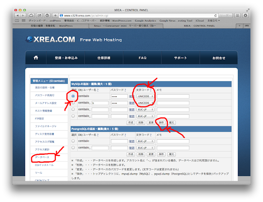The width and height of the screenshot is (263, 202).
Task: Open ファイルマネージャ in the sidebar menu
Action: pyautogui.click(x=46, y=126)
